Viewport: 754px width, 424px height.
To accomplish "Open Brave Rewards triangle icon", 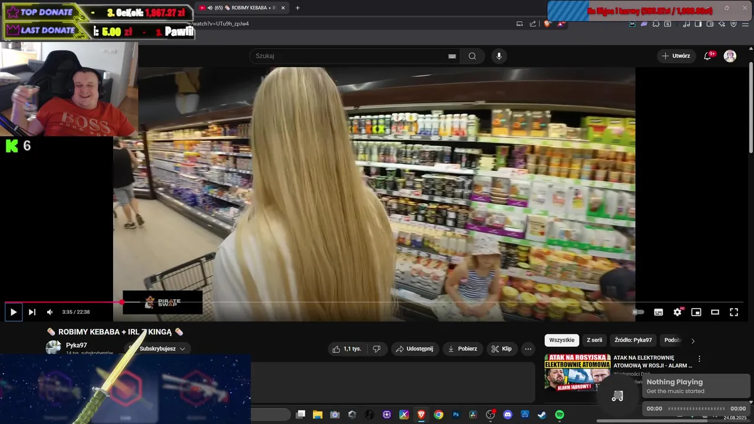I will 560,24.
